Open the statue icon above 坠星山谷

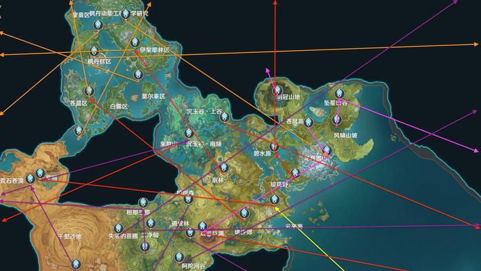(x=339, y=93)
